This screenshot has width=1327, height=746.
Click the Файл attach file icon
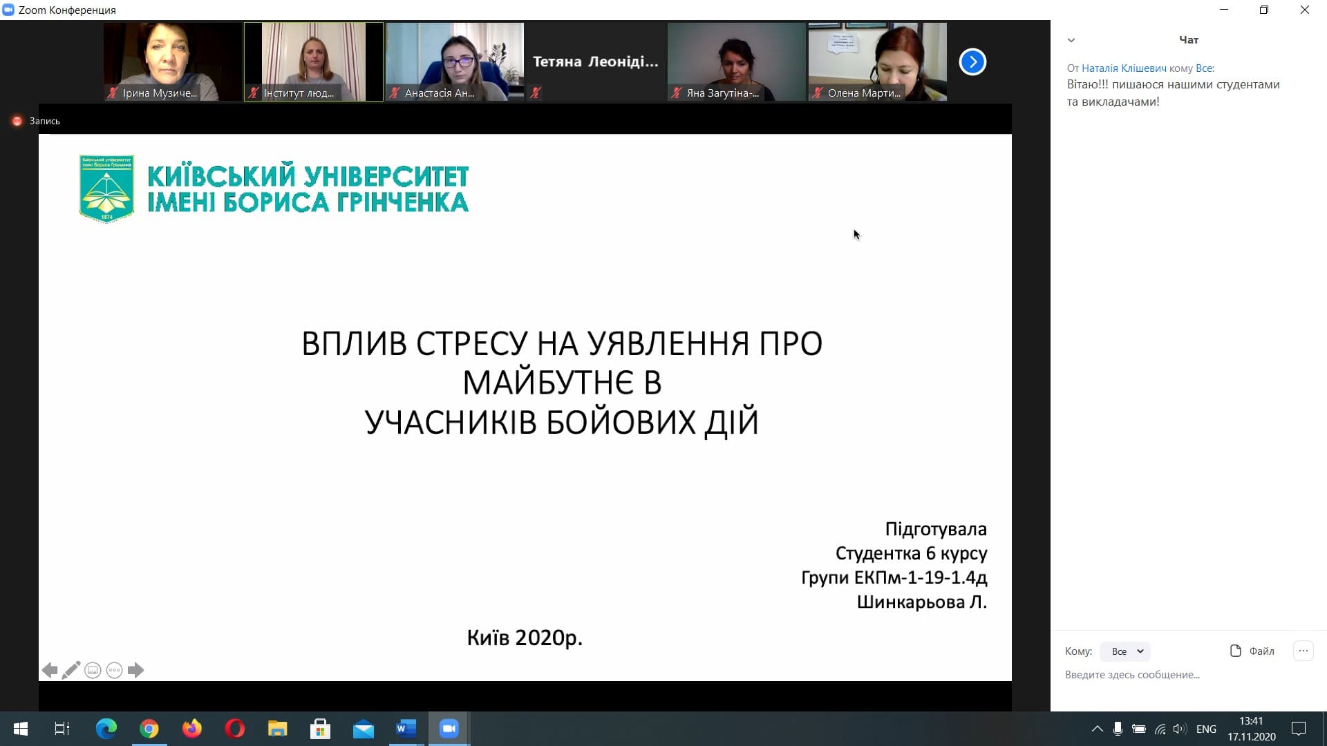tap(1236, 651)
